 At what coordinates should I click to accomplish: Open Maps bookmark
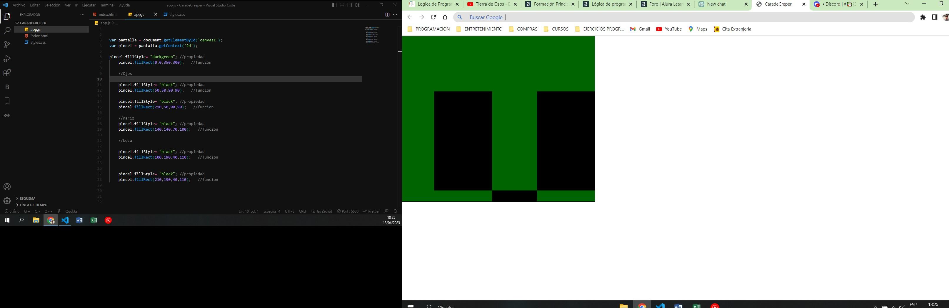[698, 29]
